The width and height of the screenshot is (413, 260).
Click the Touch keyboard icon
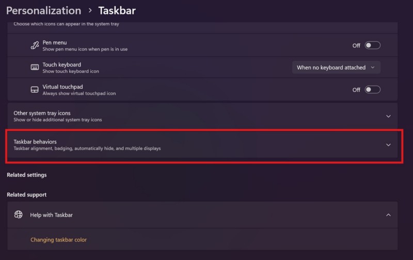35,68
